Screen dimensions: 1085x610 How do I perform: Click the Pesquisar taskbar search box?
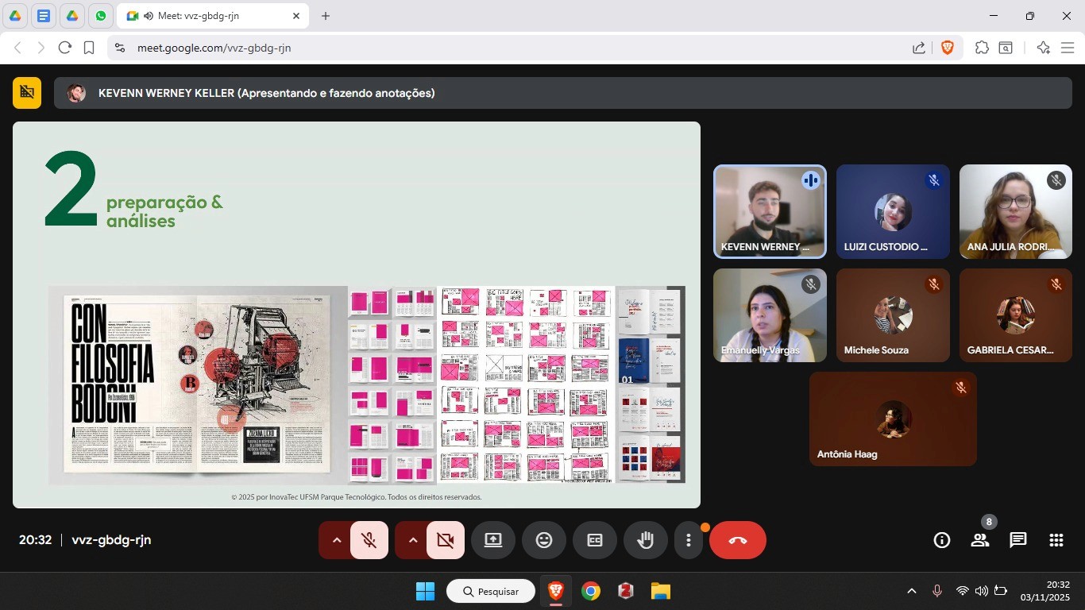(x=490, y=591)
